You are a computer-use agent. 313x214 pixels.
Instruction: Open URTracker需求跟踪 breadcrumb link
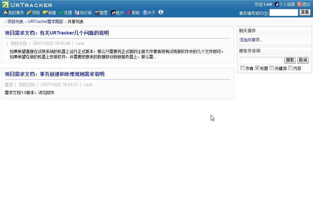(45, 22)
